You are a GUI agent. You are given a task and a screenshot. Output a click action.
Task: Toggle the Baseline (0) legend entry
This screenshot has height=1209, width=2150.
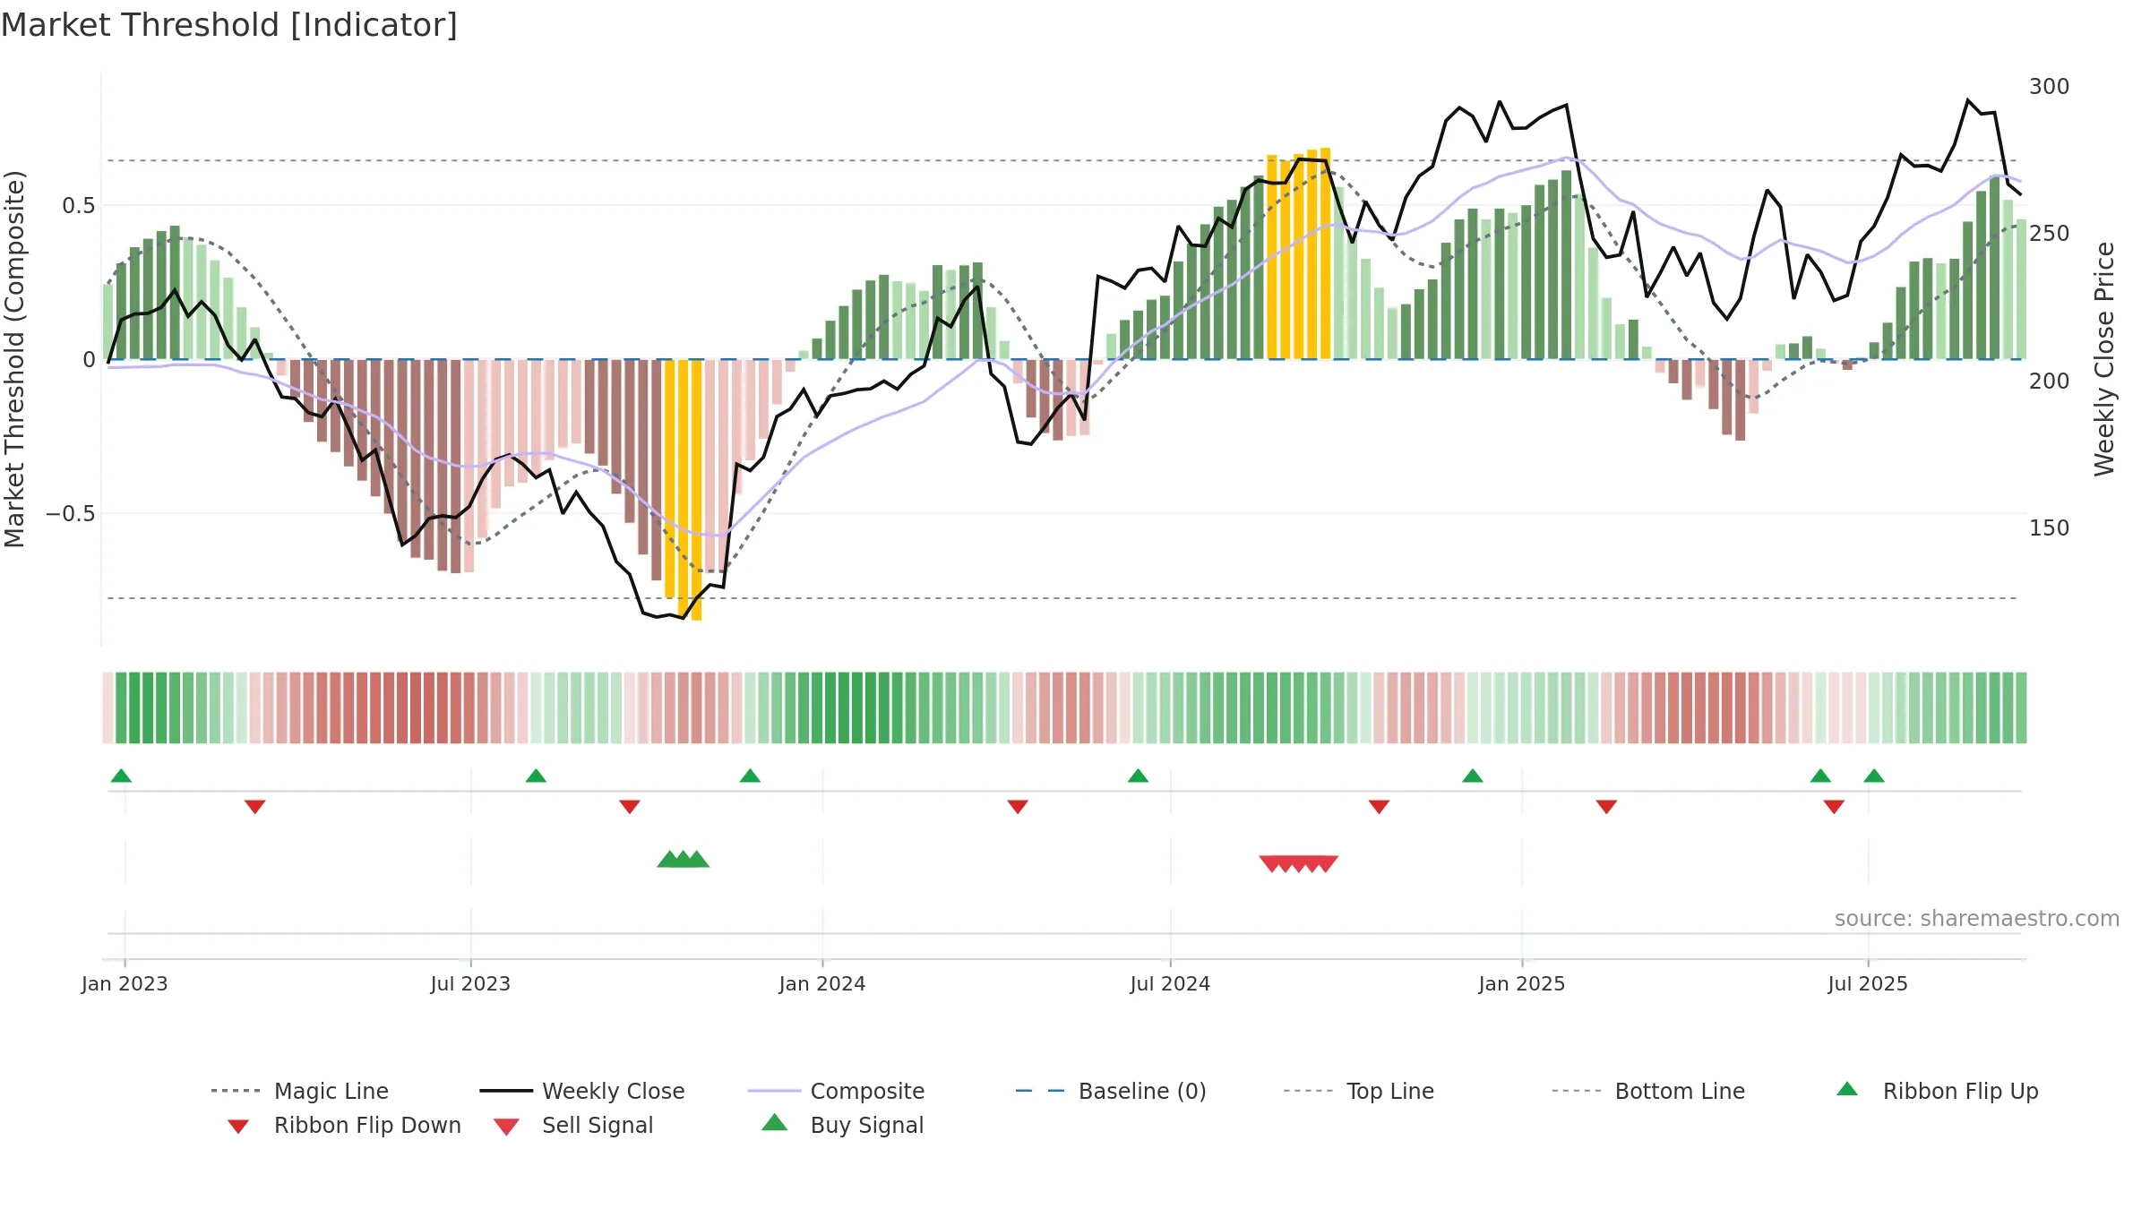pyautogui.click(x=1111, y=1091)
